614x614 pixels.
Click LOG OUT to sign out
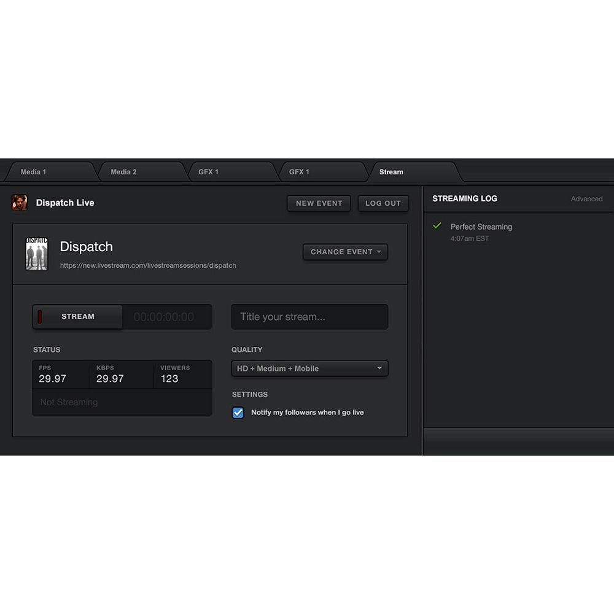[383, 203]
